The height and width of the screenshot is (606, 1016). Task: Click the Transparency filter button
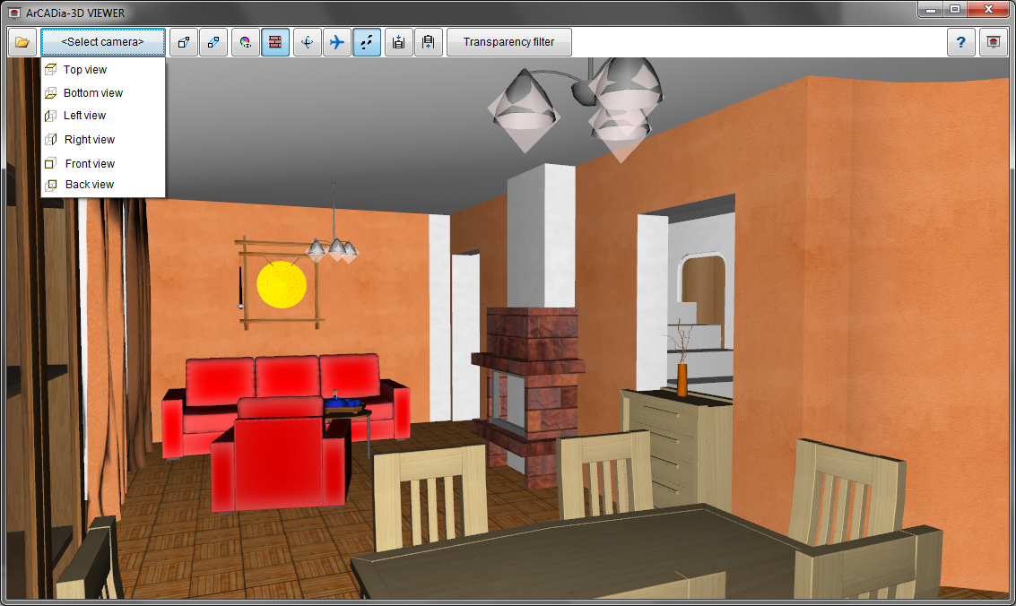pyautogui.click(x=508, y=42)
